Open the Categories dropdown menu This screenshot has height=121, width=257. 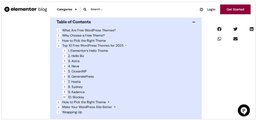(67, 9)
